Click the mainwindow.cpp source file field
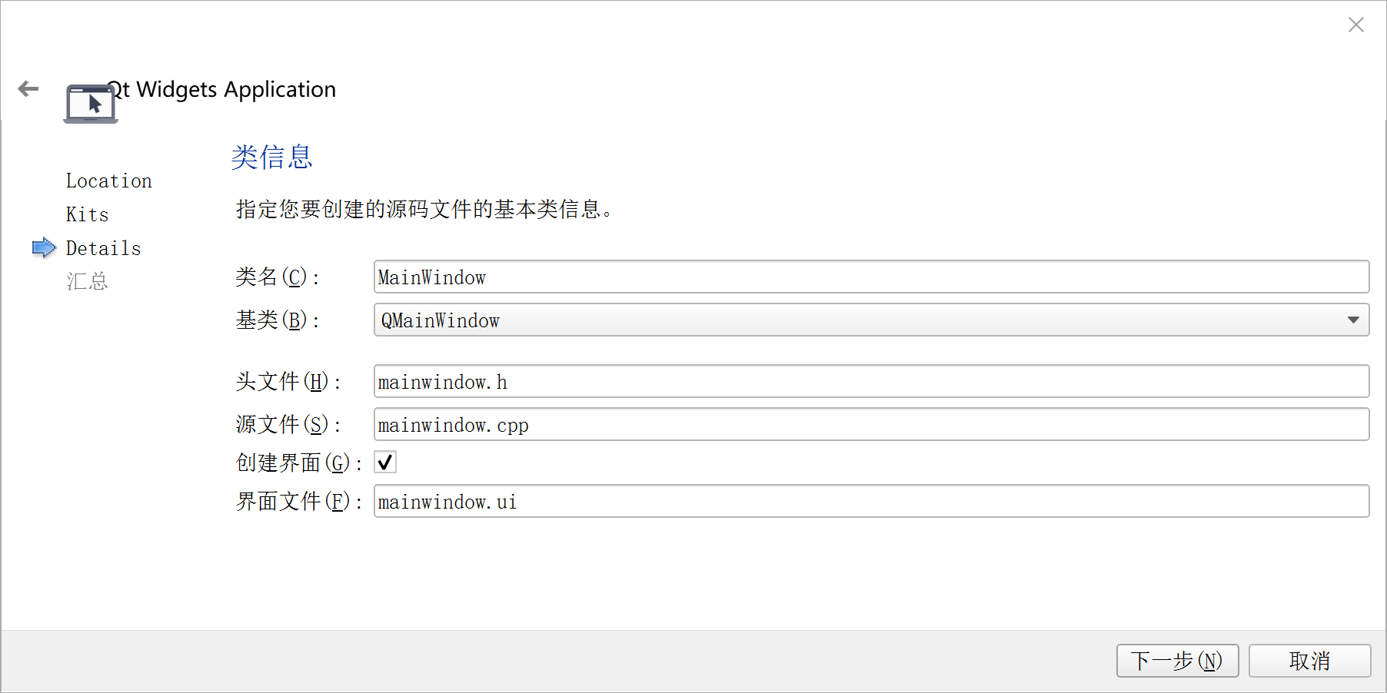 pos(869,424)
